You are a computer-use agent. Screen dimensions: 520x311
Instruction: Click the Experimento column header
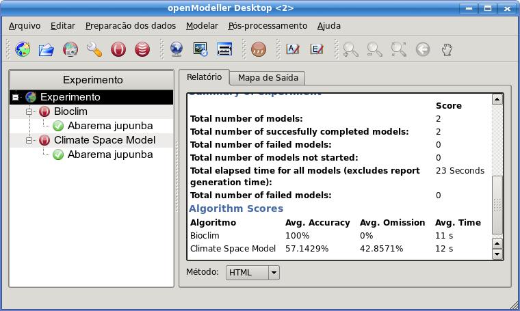click(x=92, y=80)
